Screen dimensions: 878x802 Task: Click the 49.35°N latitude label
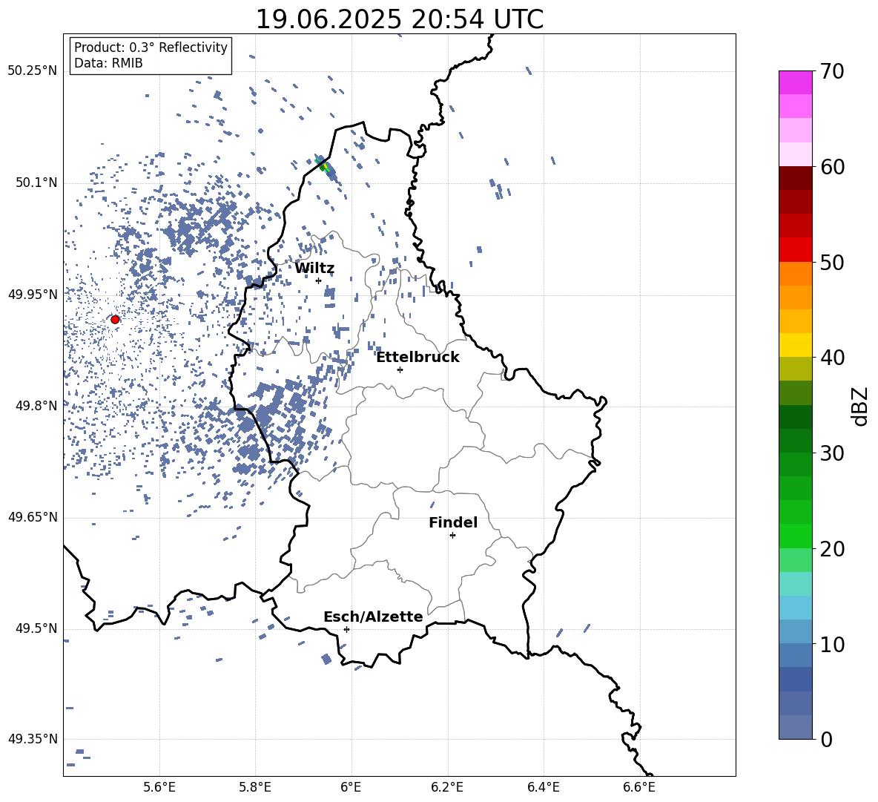(x=33, y=739)
